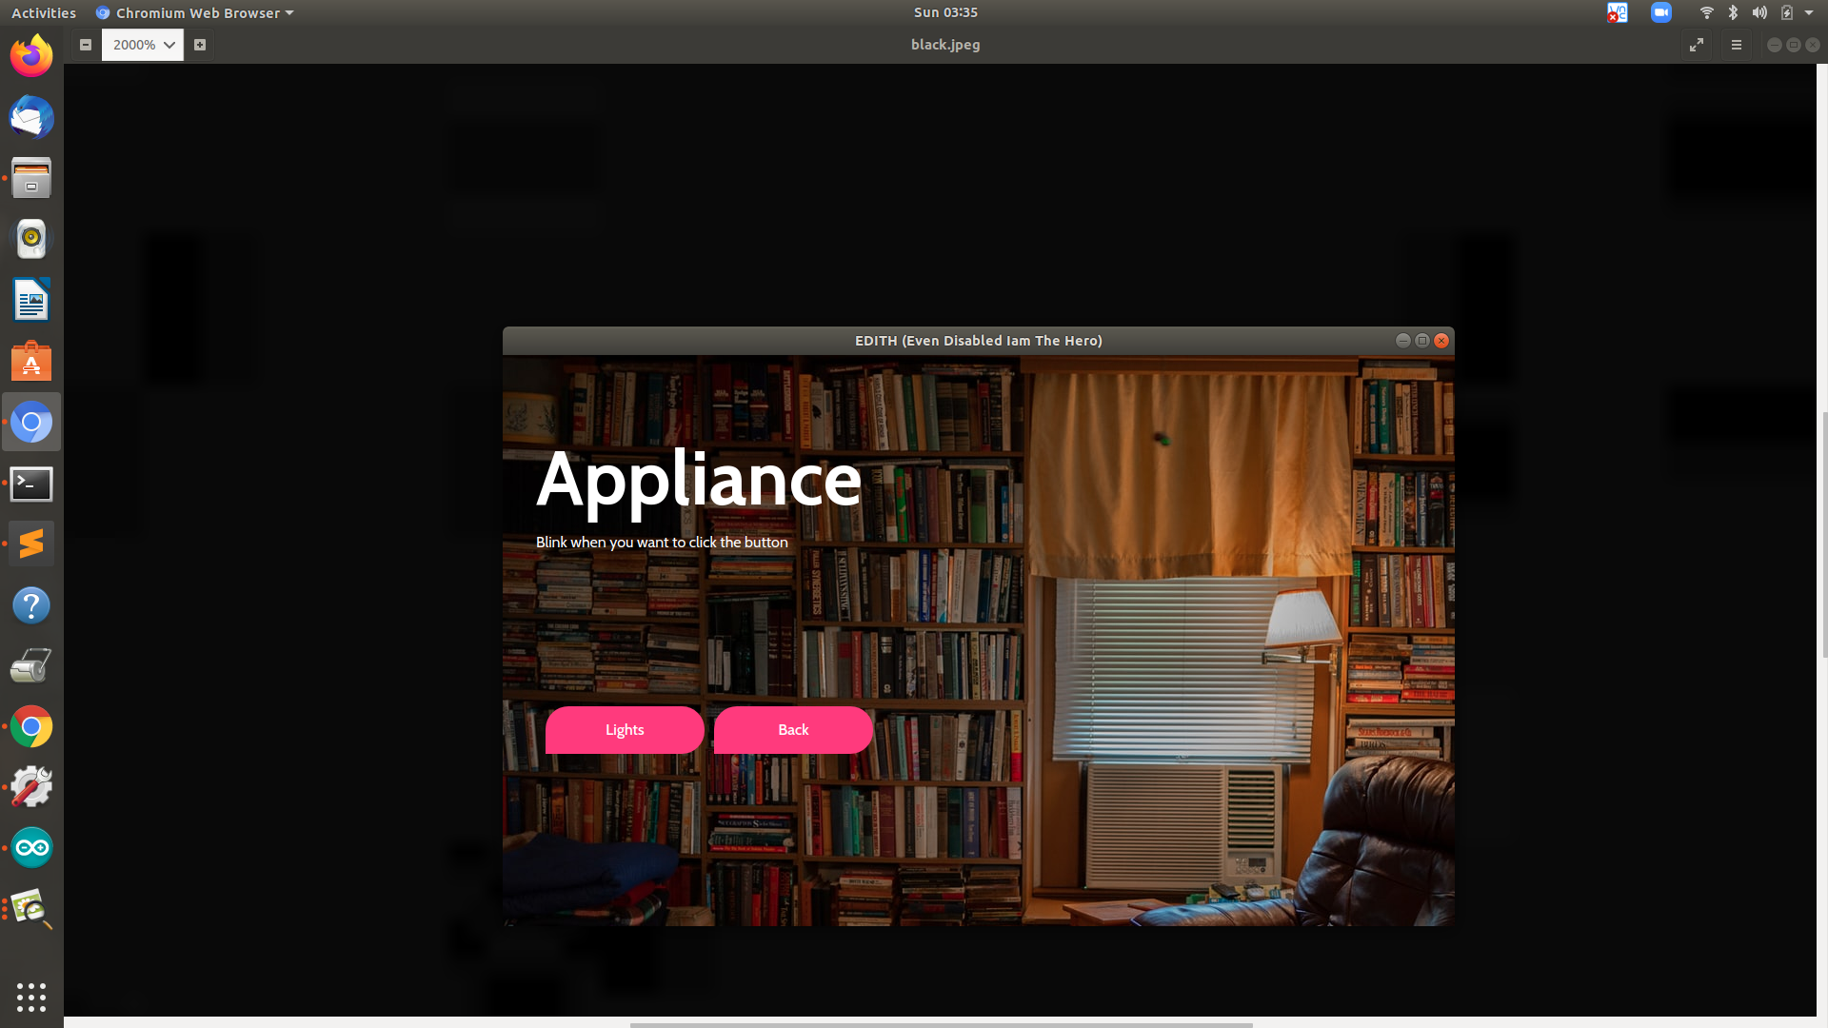1828x1028 pixels.
Task: Open the image viewer hamburger menu
Action: coord(1737,45)
